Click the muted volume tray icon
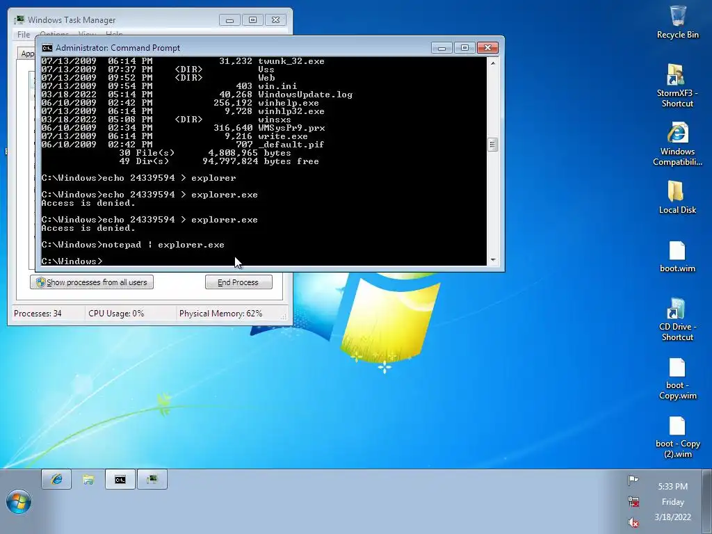 pos(633,523)
